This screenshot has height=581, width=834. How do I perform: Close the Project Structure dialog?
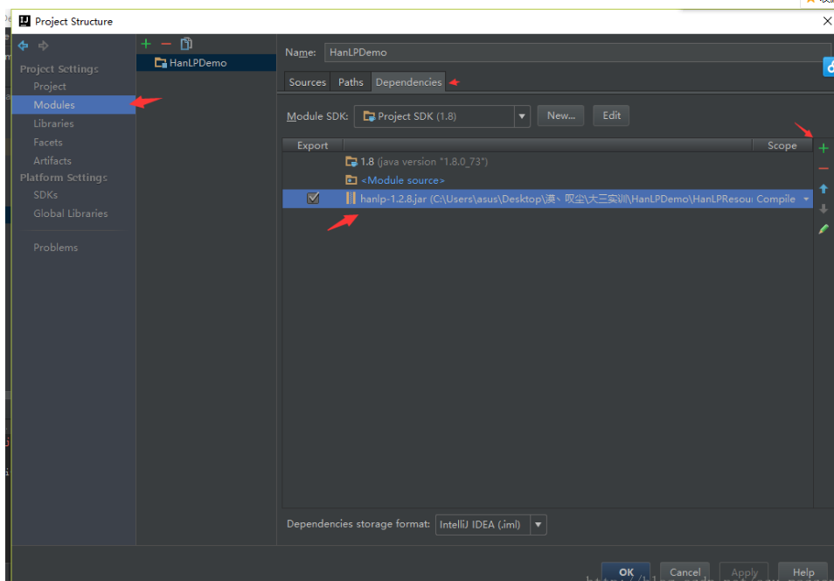pyautogui.click(x=827, y=22)
